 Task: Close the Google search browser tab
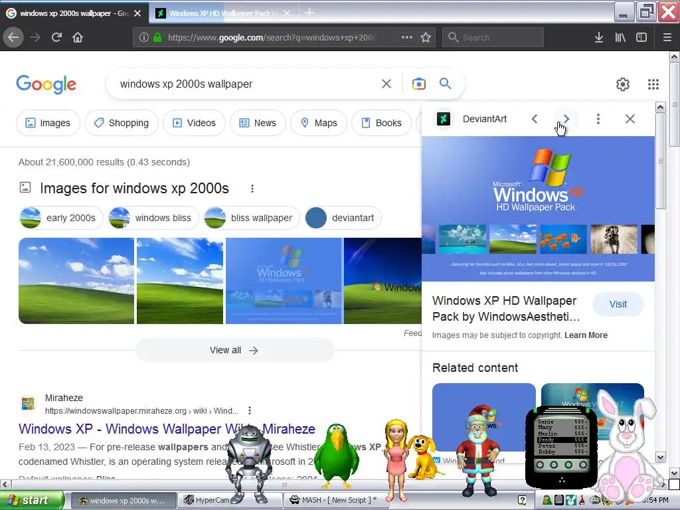[x=137, y=13]
